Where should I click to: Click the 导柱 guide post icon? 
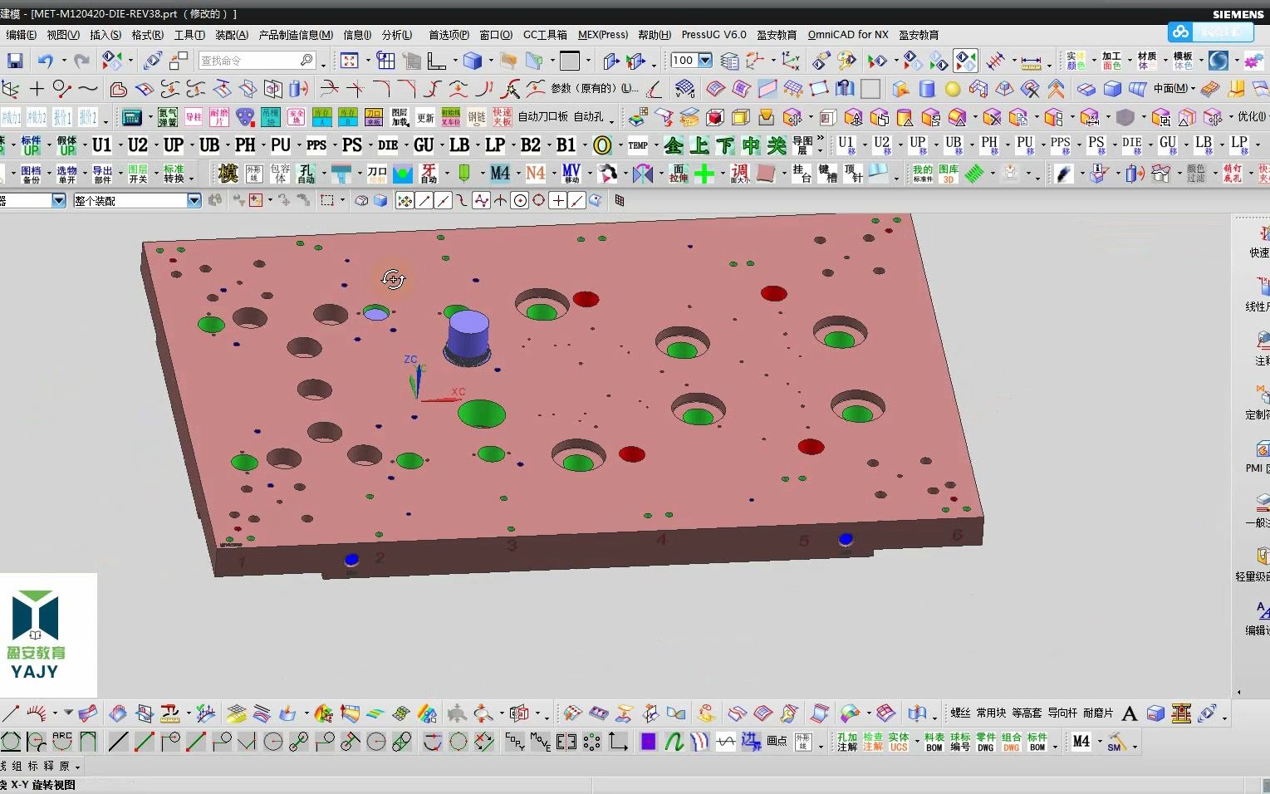pyautogui.click(x=194, y=117)
